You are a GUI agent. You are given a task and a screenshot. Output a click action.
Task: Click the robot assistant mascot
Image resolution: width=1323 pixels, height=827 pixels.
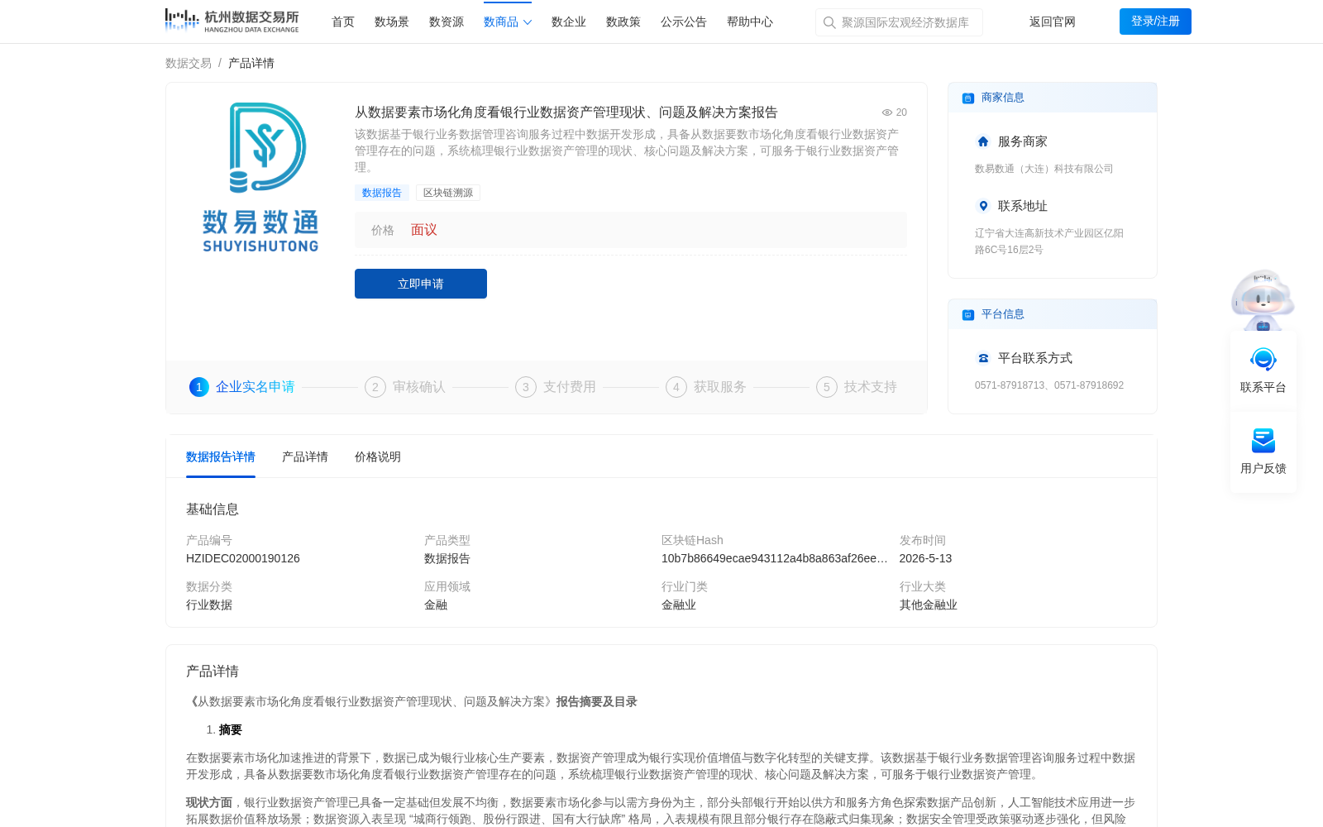[x=1263, y=300]
